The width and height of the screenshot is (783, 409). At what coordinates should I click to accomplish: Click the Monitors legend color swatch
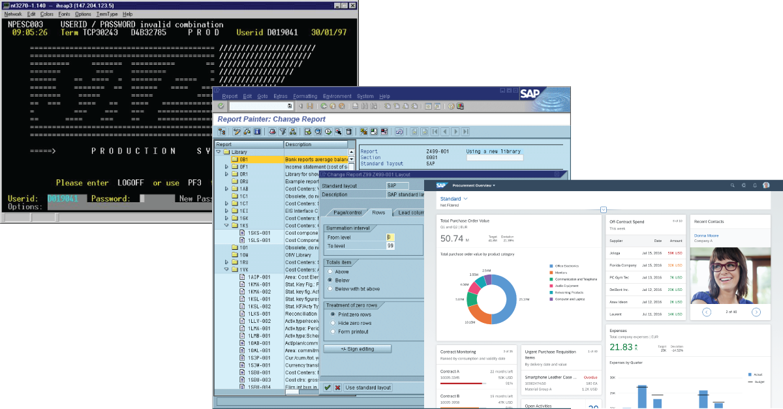pos(551,273)
